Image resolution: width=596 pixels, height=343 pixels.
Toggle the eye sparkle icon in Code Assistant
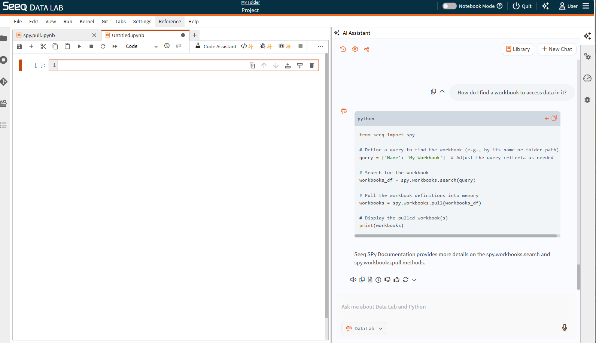coord(285,46)
